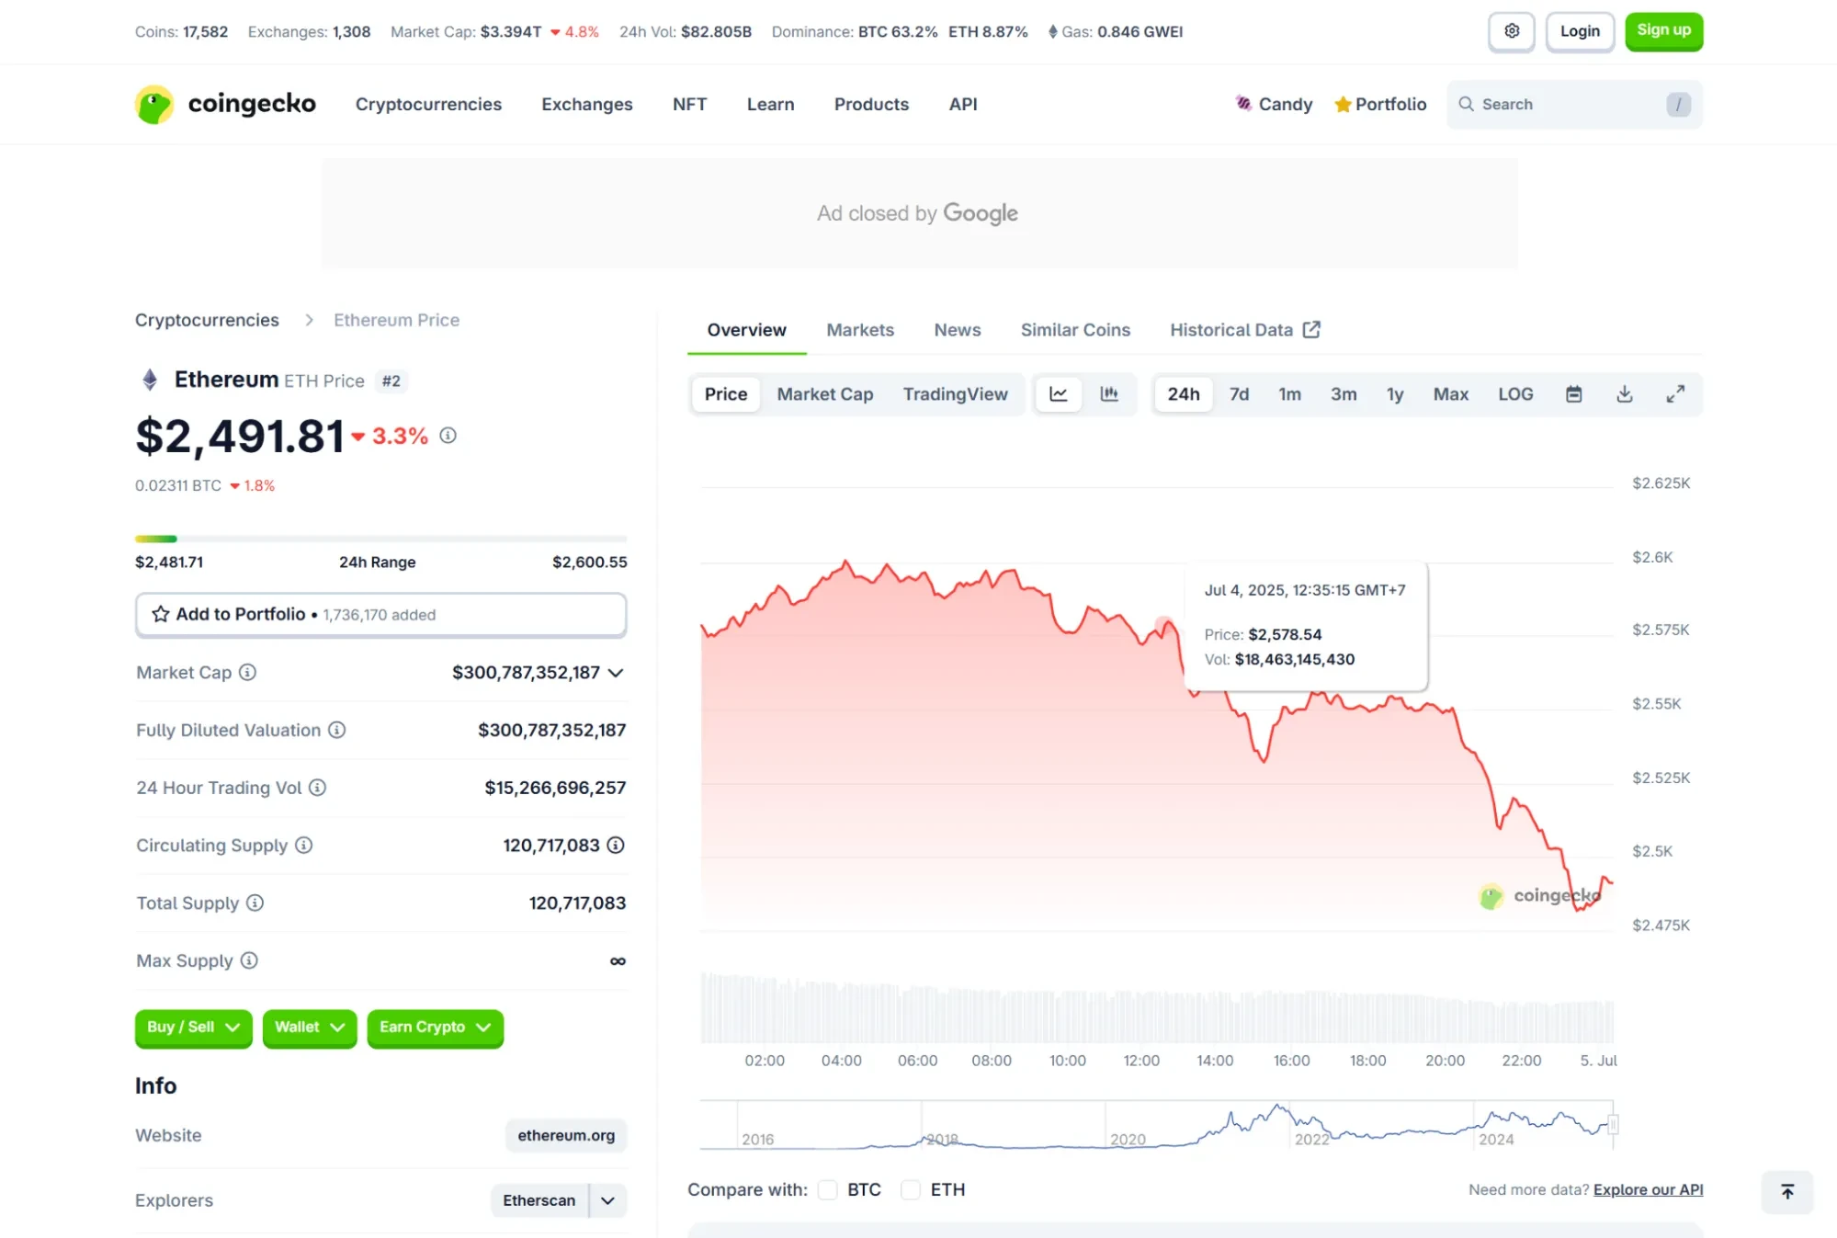
Task: Open Products nav menu
Action: coord(871,104)
